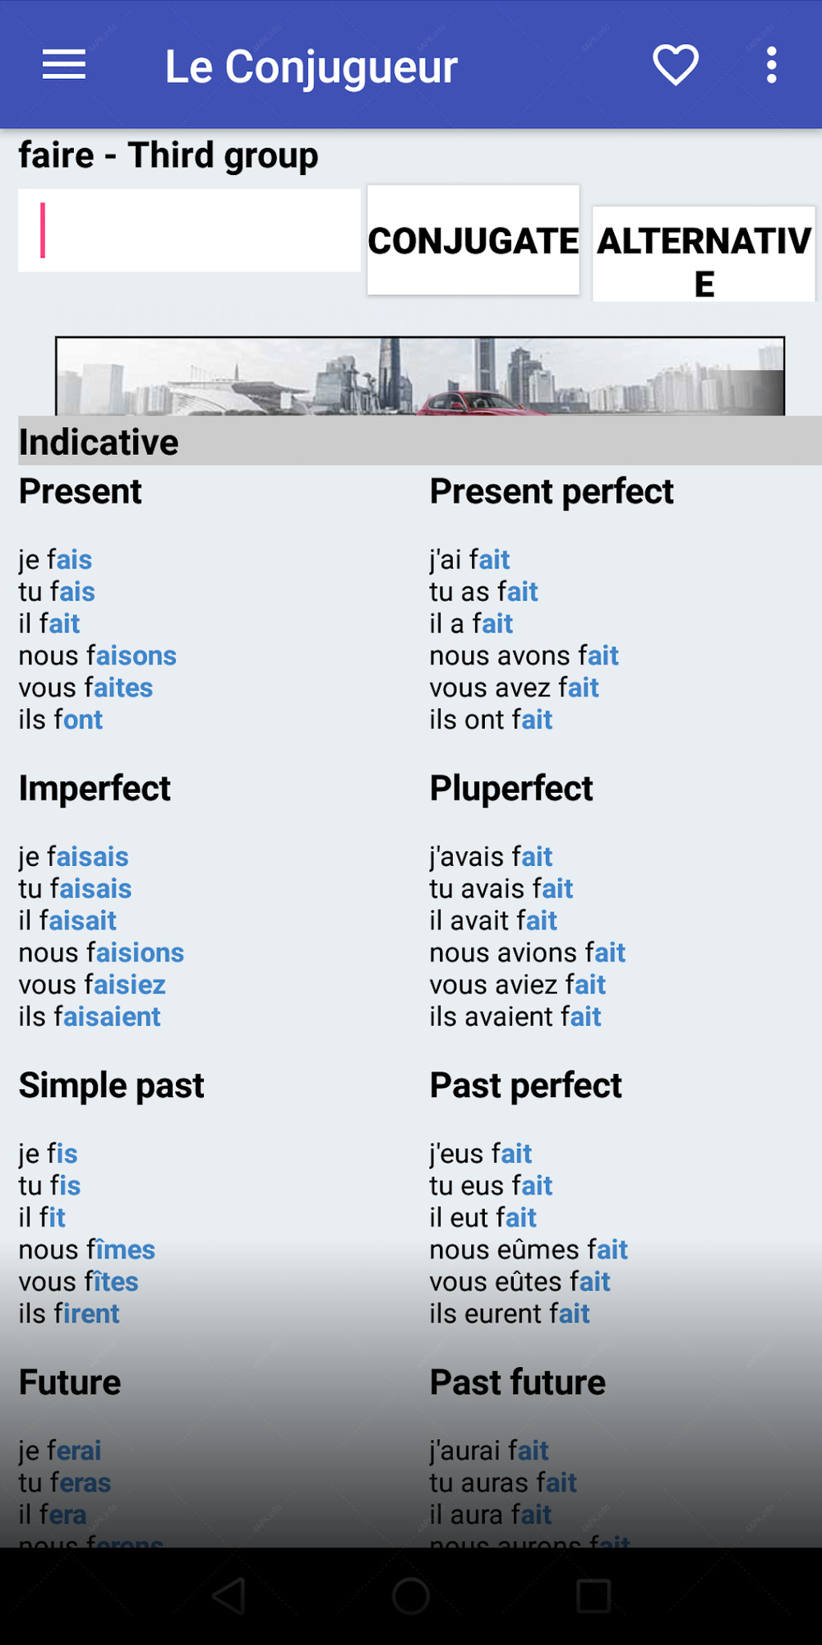Screen dimensions: 822x1645
Task: Tap the Android back navigation icon
Action: (x=229, y=1596)
